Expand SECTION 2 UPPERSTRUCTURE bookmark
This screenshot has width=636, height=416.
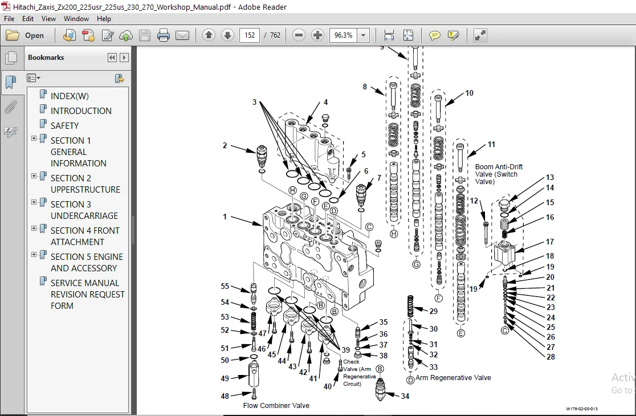click(x=34, y=176)
